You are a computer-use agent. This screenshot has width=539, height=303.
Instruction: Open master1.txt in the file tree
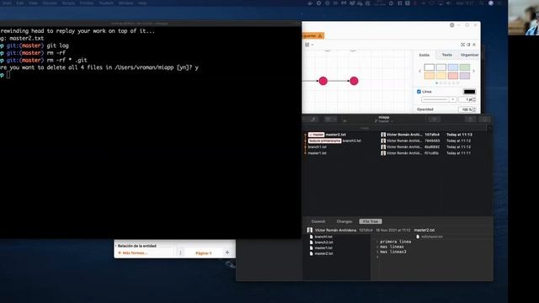(323, 247)
